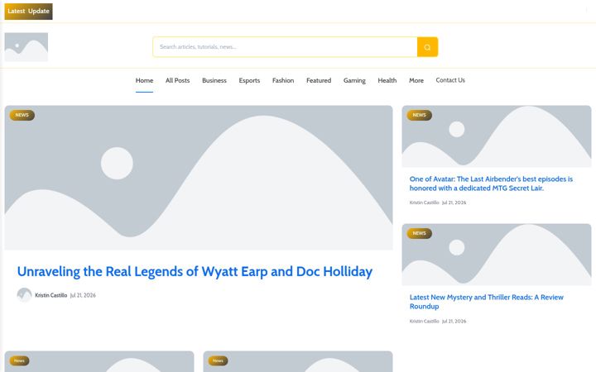
Task: Click author name under Avatar article
Action: point(424,203)
